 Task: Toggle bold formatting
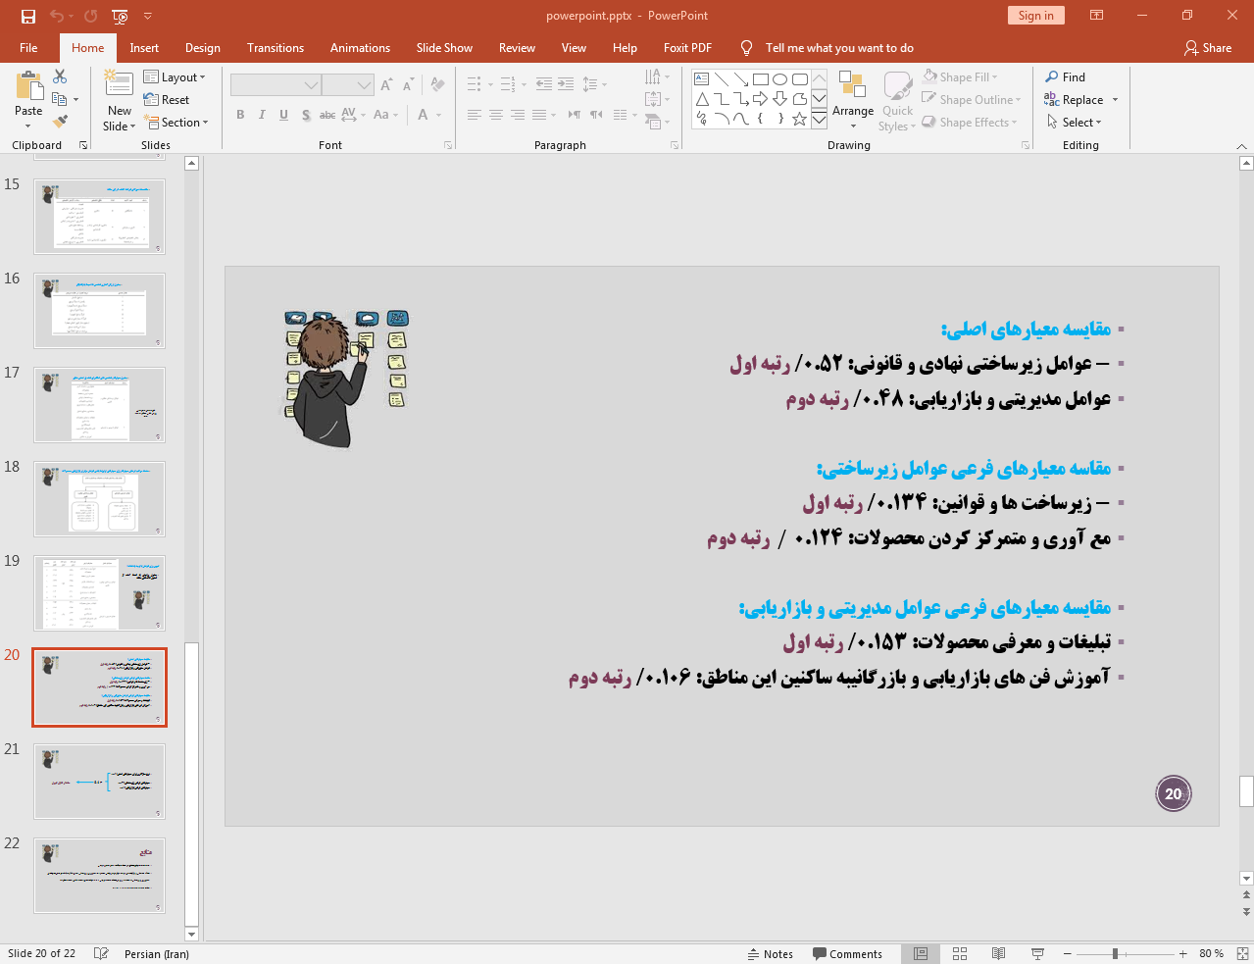239,115
